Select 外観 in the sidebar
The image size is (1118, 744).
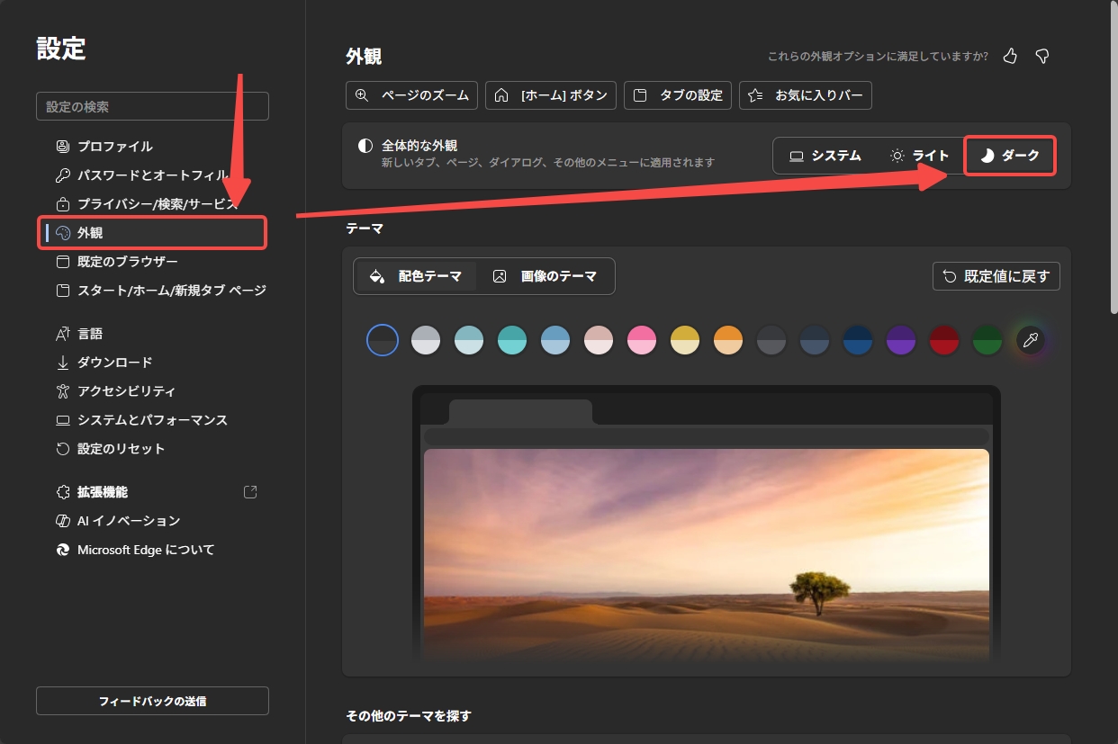152,233
